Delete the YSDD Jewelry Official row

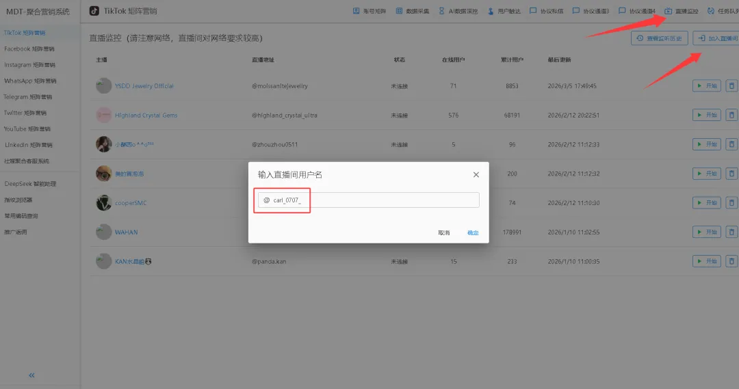coord(731,85)
